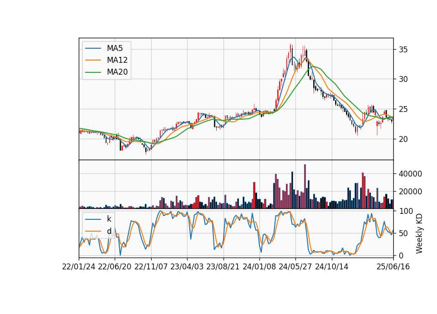Click the k legend label
437x314 pixels.
tap(109, 219)
